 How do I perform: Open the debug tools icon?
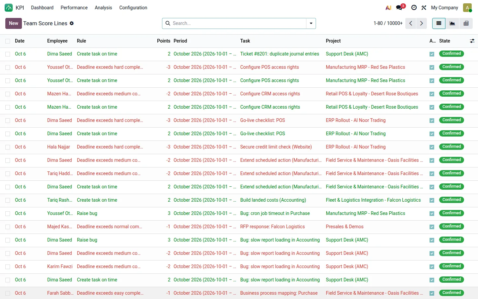click(424, 8)
